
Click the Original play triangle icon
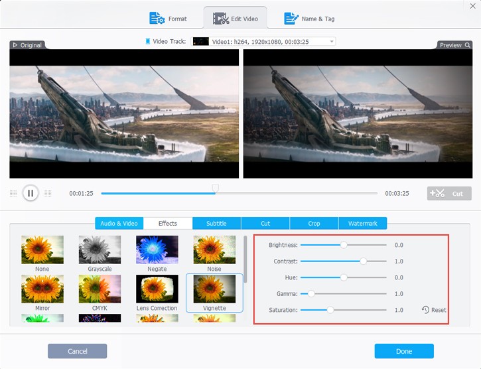(15, 45)
